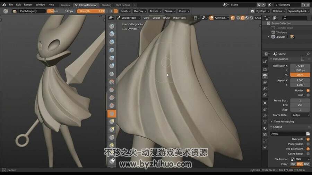Select BW color mode
312x175 pixels.
(293, 164)
